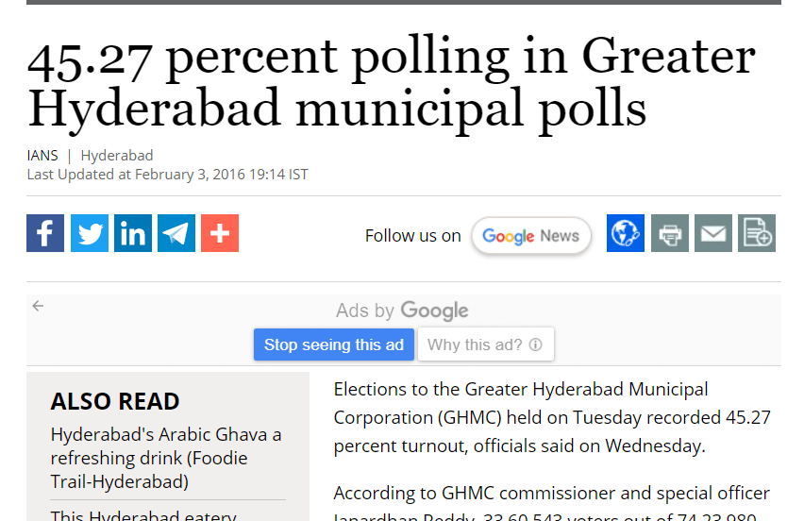Screen dimensions: 804x521
Task: Share article via Telegram
Action: (x=176, y=233)
